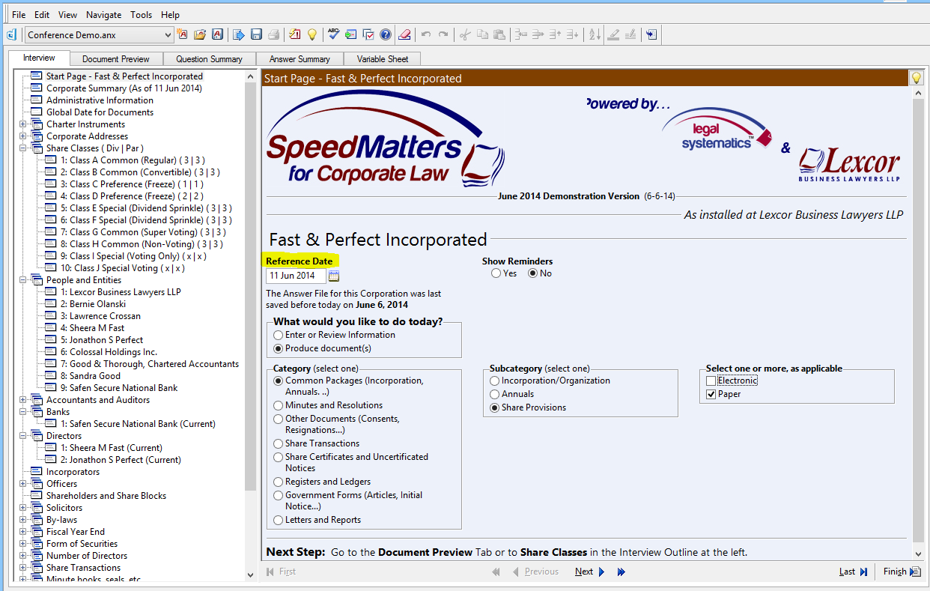The width and height of the screenshot is (930, 591).
Task: Select Incorporation/Organization subcategory
Action: click(495, 381)
